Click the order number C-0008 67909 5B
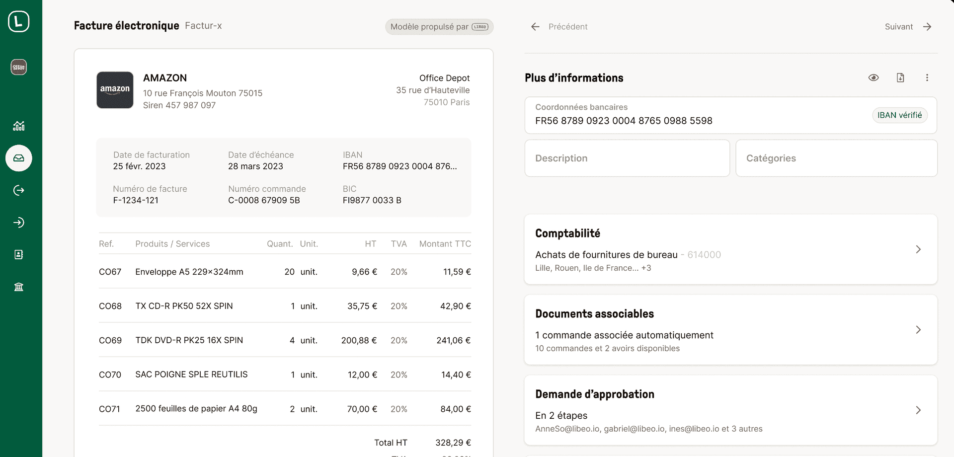954x457 pixels. 264,200
